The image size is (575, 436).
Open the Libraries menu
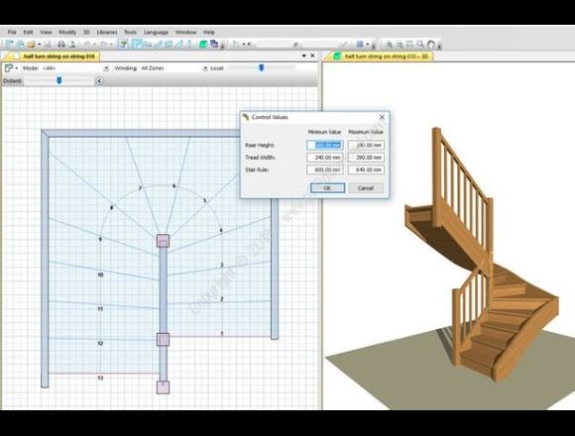(x=107, y=33)
